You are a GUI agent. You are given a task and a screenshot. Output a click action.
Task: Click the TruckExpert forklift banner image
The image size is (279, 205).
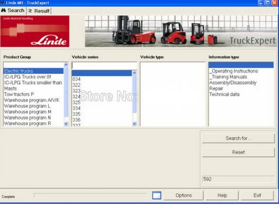pyautogui.click(x=181, y=31)
